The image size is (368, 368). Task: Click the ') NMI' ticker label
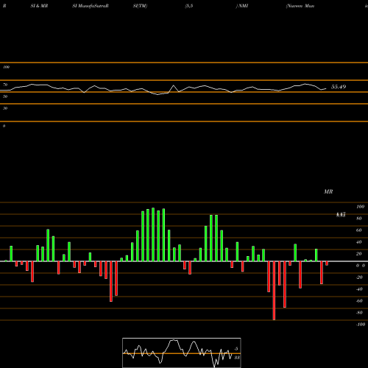click(242, 6)
